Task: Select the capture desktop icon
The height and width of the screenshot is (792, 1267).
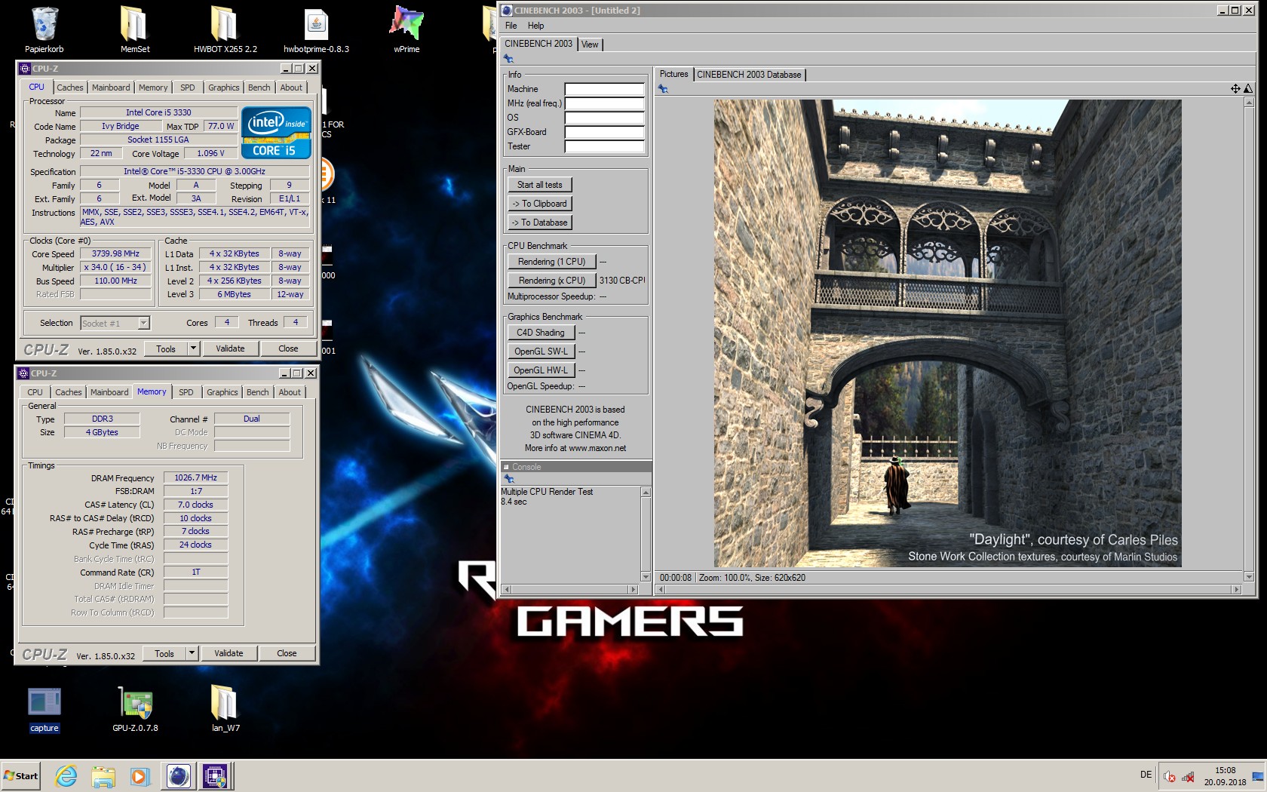Action: coord(44,709)
